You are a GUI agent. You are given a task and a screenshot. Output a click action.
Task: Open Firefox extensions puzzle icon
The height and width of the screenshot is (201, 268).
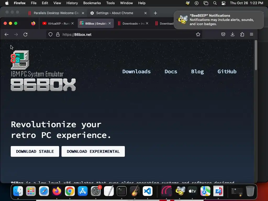[242, 34]
